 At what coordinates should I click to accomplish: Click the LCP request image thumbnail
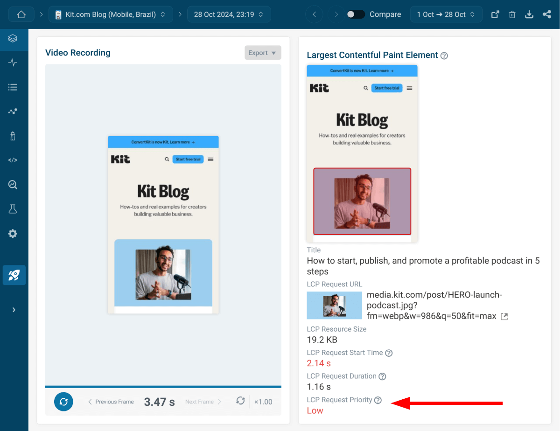click(335, 305)
